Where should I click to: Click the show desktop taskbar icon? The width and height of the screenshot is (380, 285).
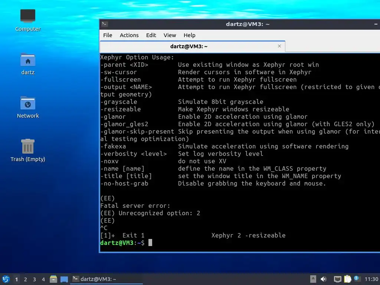pyautogui.click(x=64, y=279)
